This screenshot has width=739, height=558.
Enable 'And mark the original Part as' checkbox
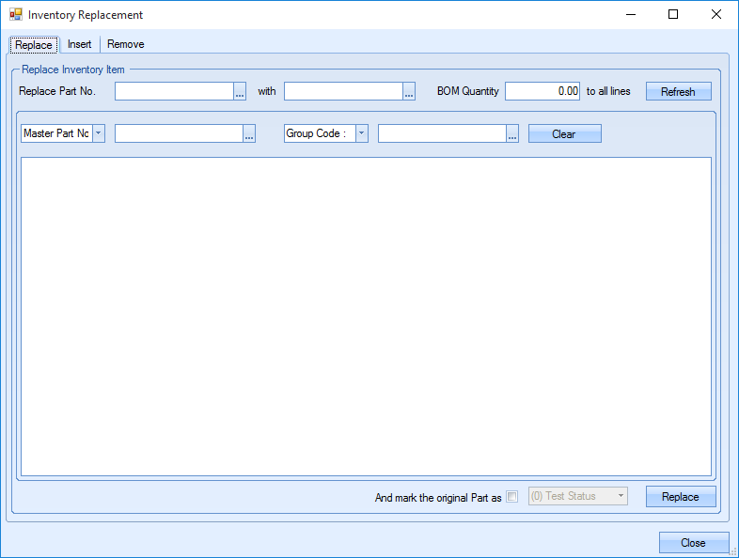click(512, 497)
